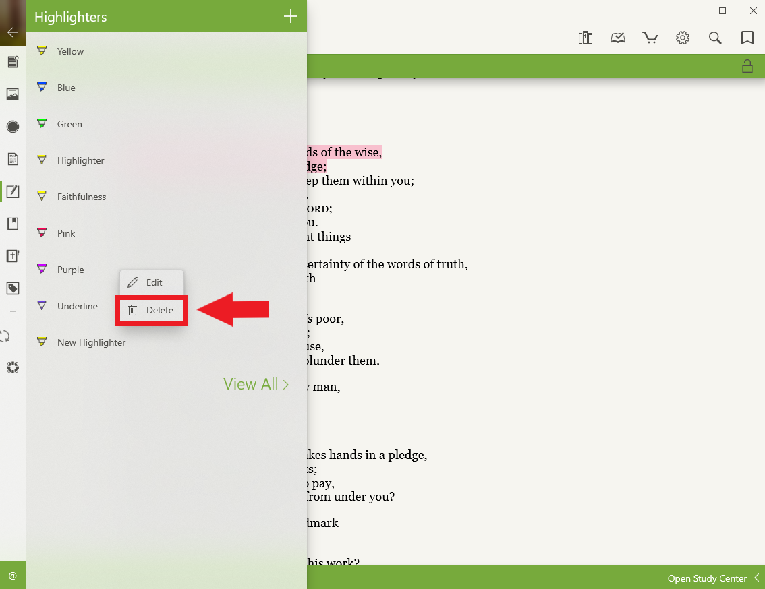Viewport: 765px width, 589px height.
Task: Choose Edit from context menu
Action: (152, 282)
